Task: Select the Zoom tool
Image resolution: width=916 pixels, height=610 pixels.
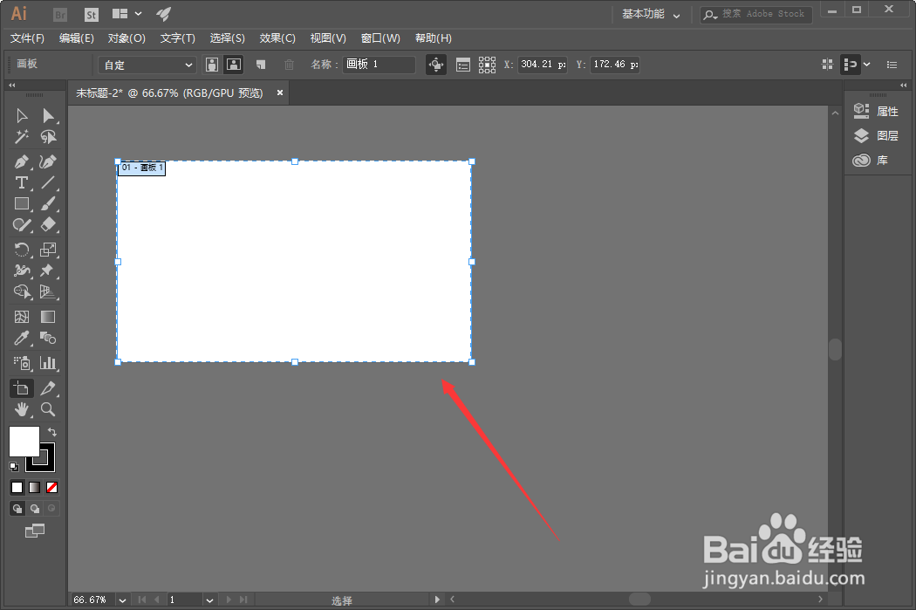Action: [x=48, y=409]
